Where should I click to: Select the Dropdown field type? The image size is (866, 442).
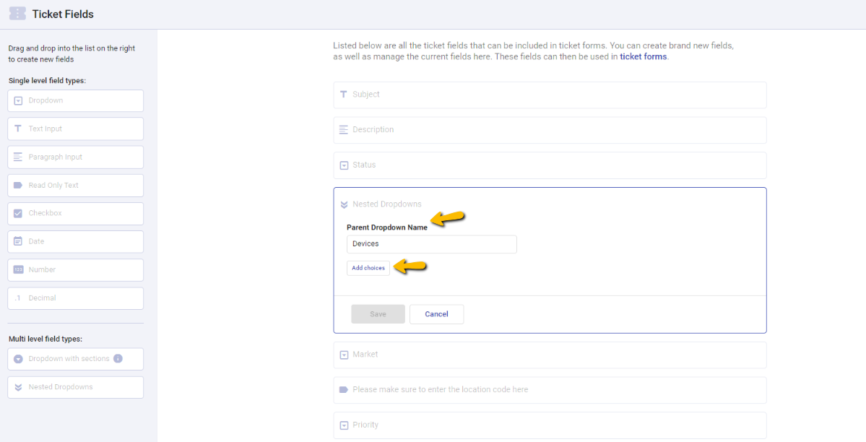pos(76,100)
